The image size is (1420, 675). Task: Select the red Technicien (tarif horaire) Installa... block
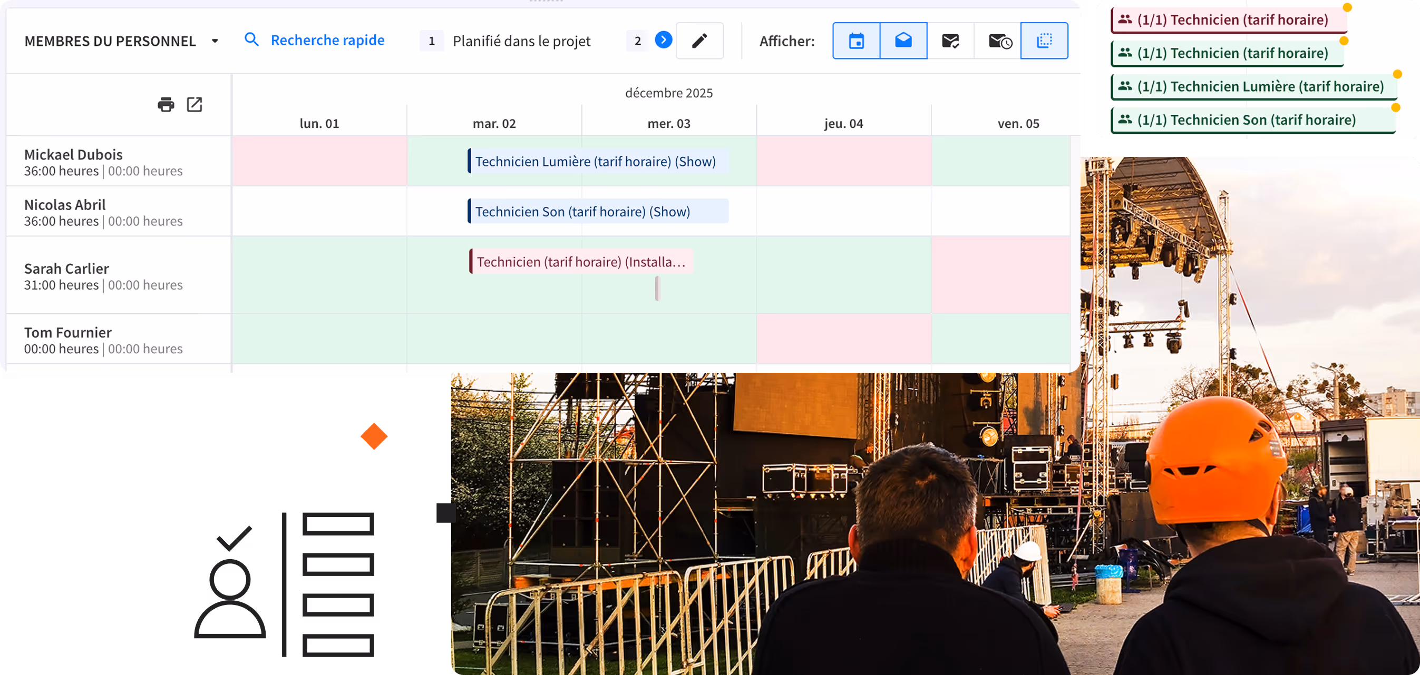point(580,262)
